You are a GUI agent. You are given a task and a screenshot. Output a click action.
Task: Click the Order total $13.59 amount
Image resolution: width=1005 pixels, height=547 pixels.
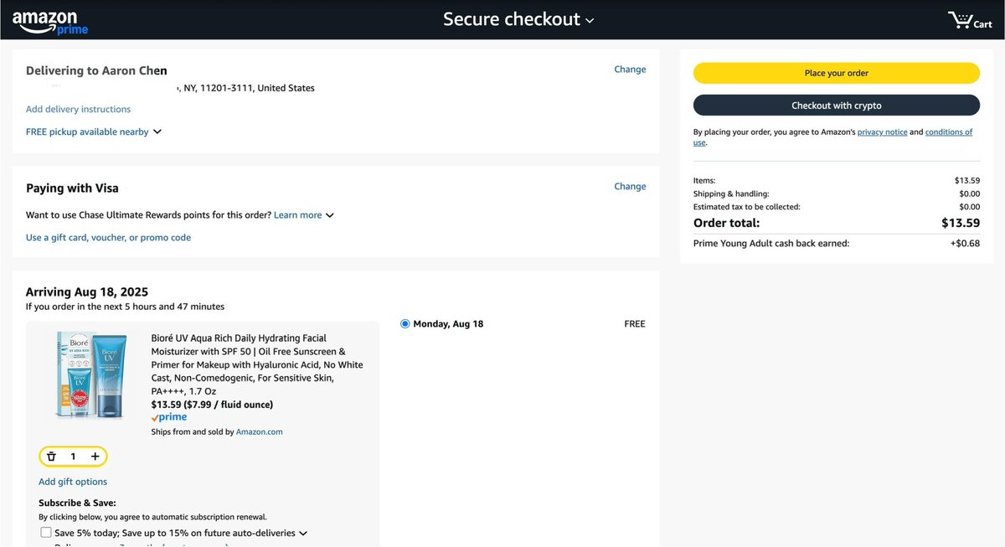(x=961, y=223)
